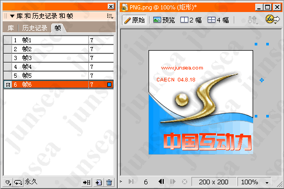Click the current frame number 6
The image size is (284, 189).
click(146, 182)
